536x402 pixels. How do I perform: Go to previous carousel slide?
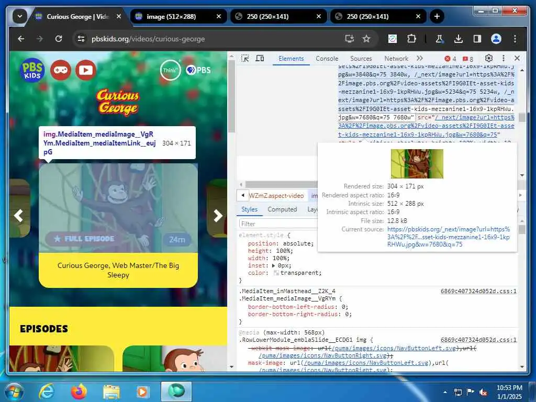19,216
